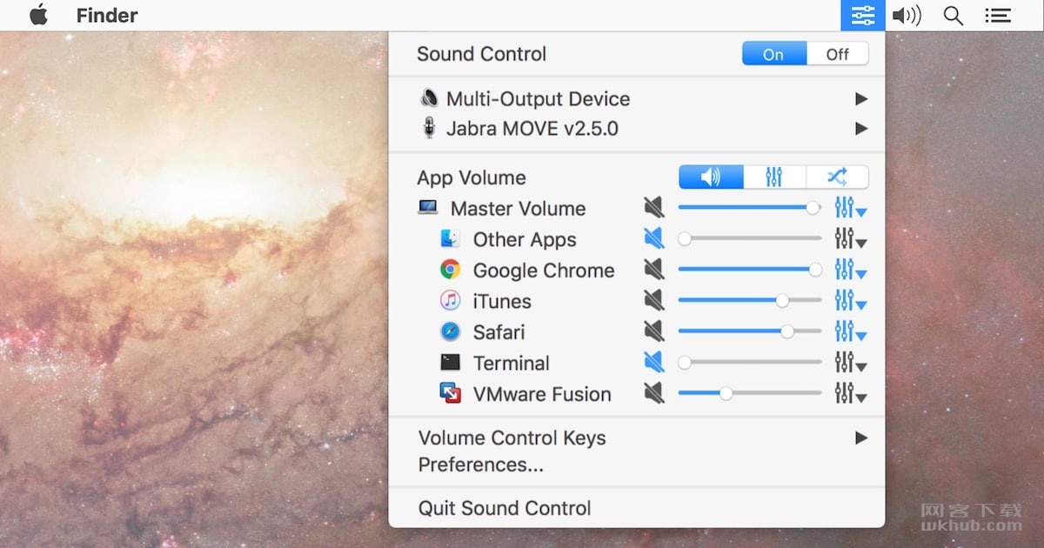Open the Terminal equalizer dropdown
Viewport: 1044px width, 548px height.
pyautogui.click(x=850, y=363)
